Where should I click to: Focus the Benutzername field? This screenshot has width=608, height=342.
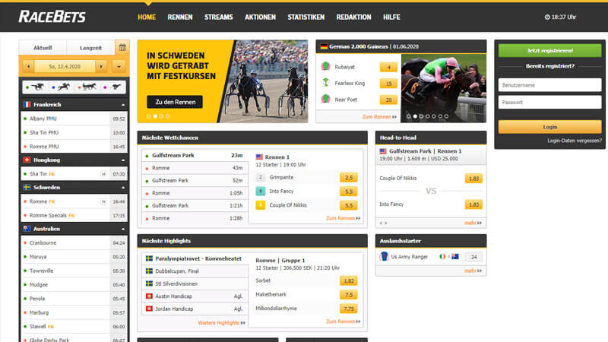coord(549,85)
